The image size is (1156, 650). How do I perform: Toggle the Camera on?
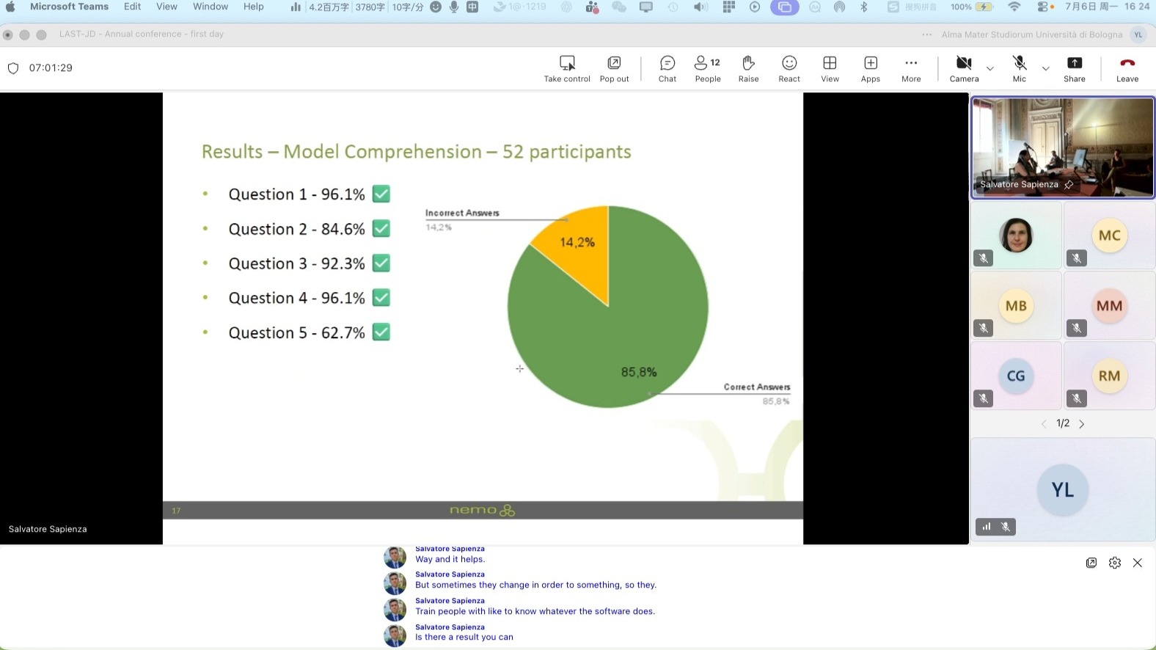(964, 69)
